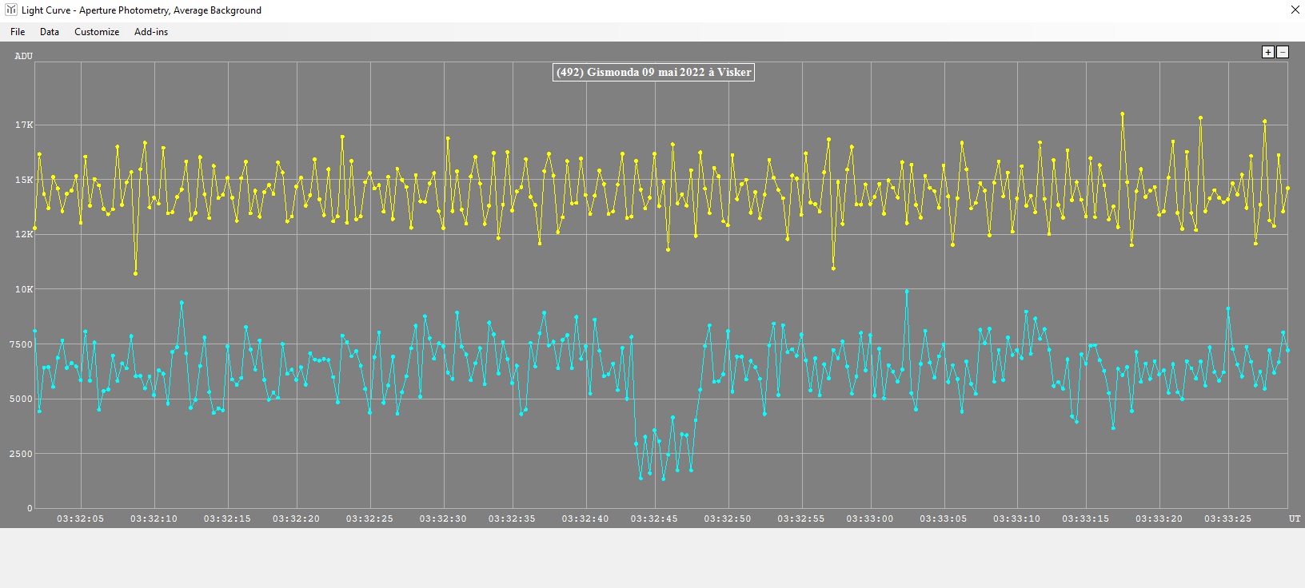Open the File menu

coord(18,32)
